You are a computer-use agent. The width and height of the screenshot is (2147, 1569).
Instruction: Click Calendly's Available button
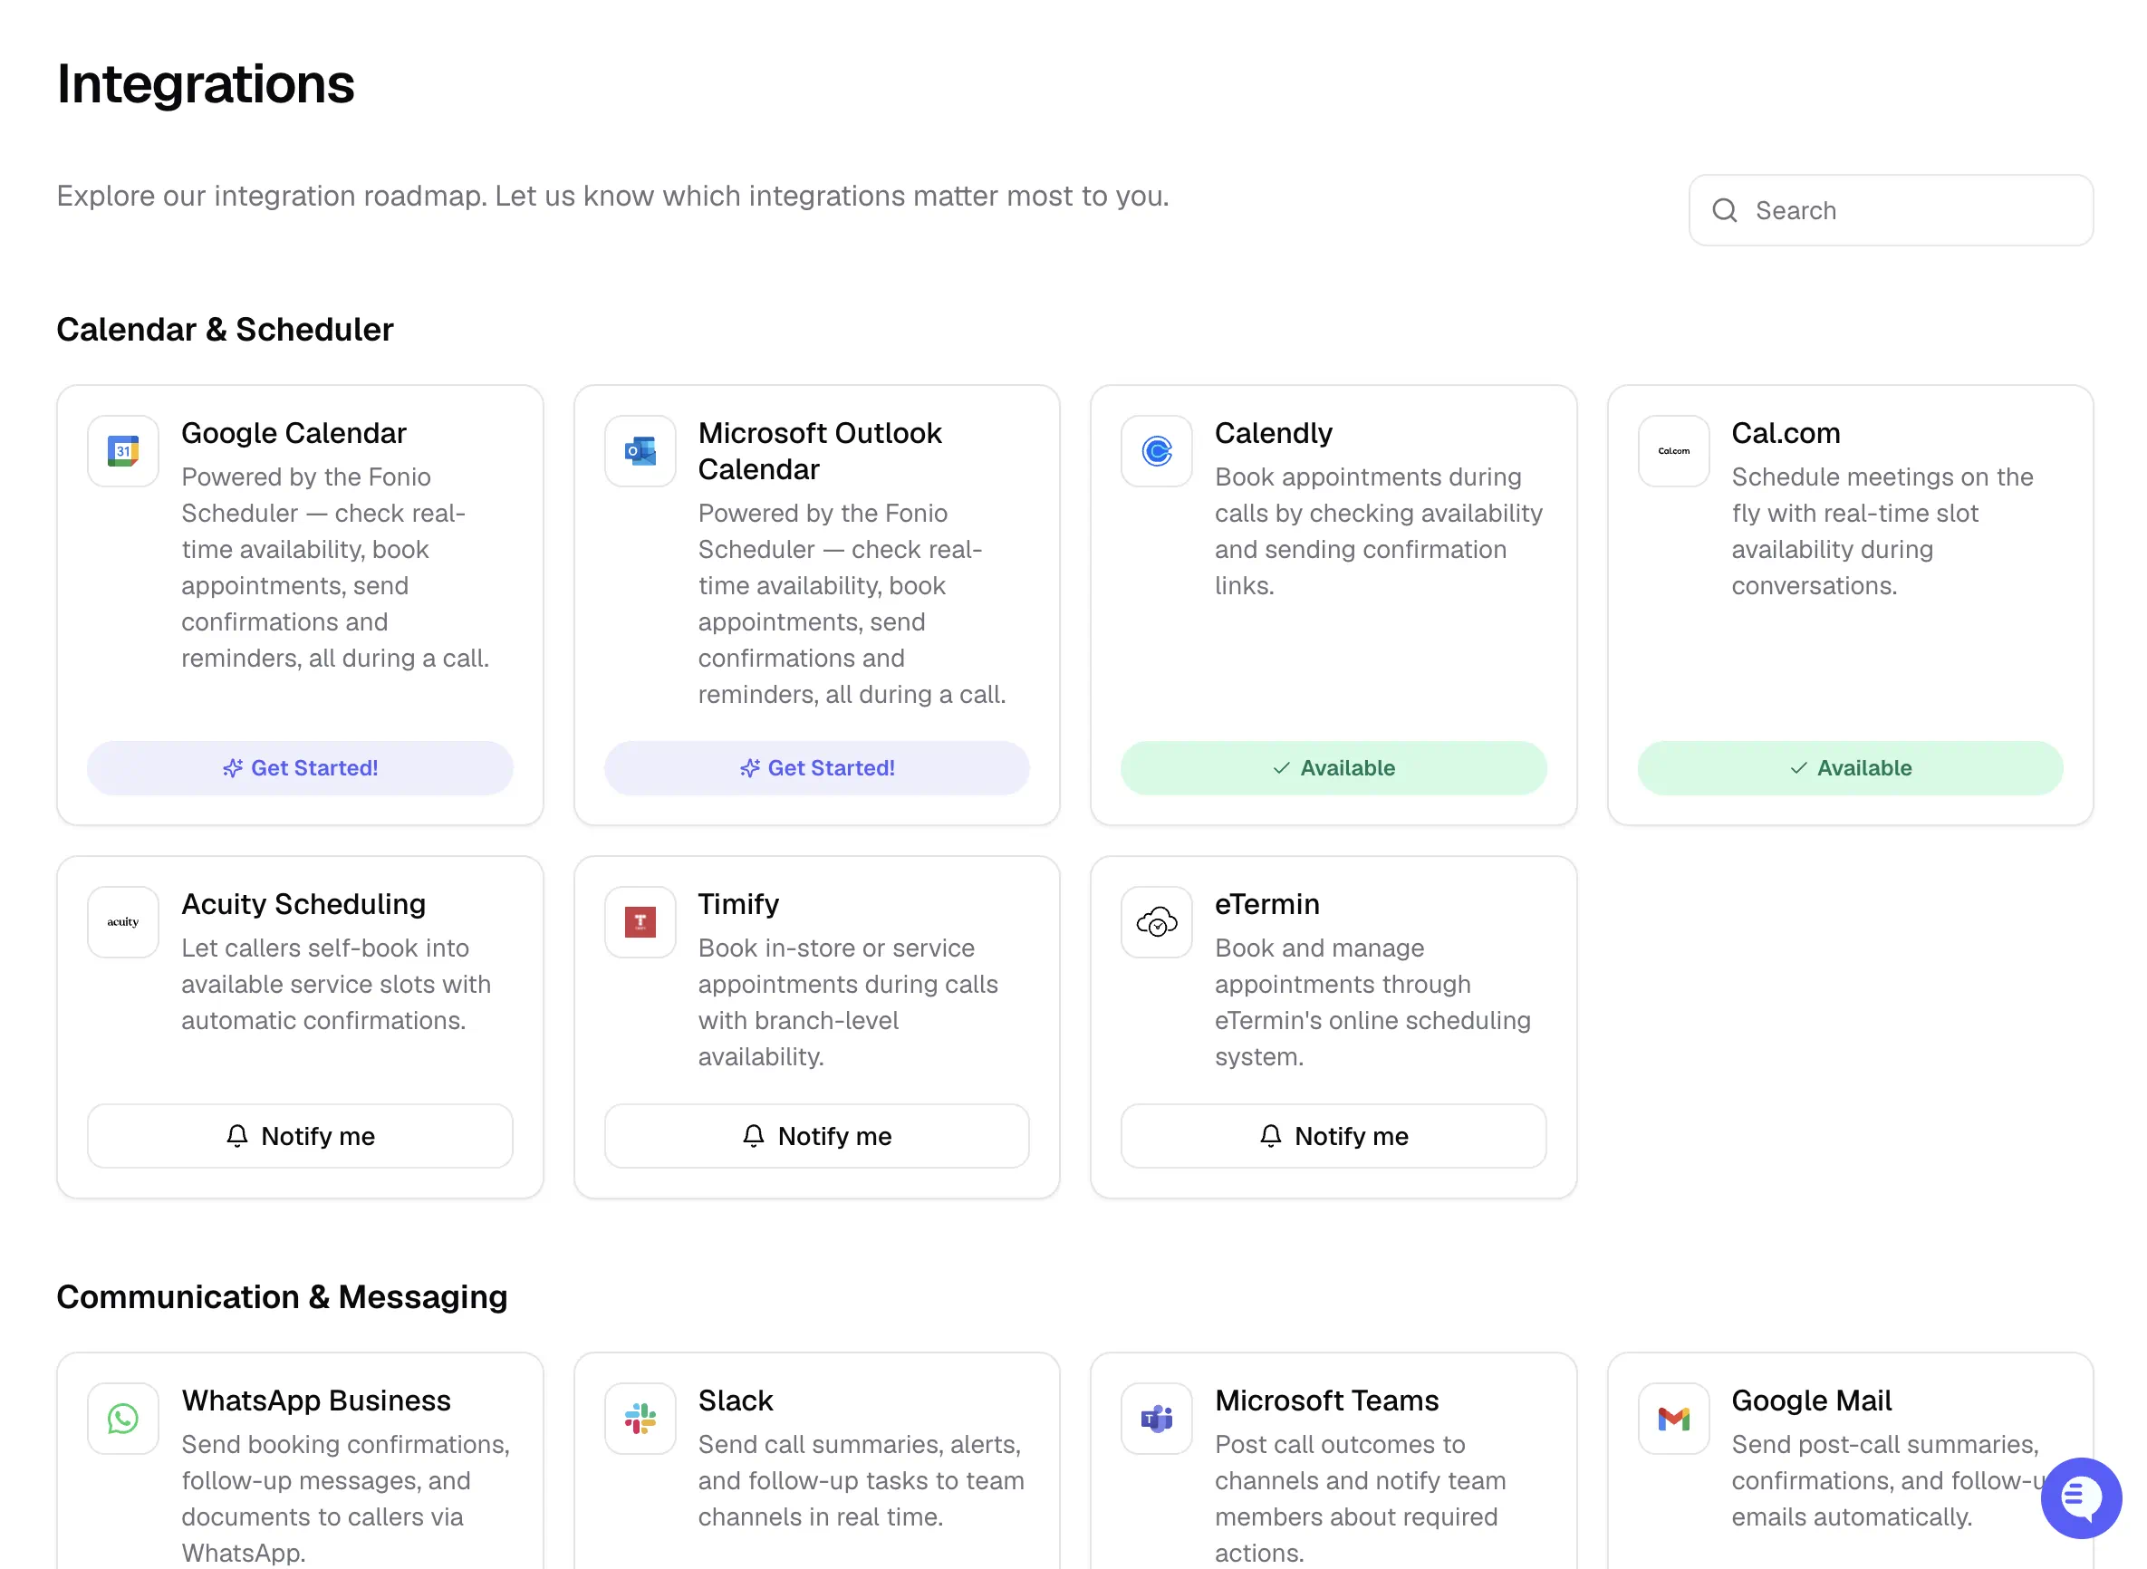click(1333, 767)
